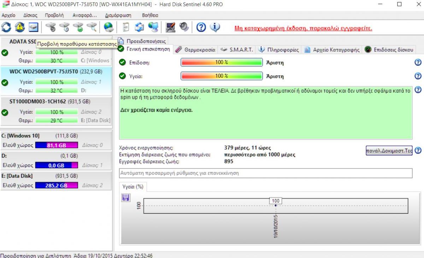Click the '379 μέρες, 11 ώρες' value
This screenshot has width=424, height=258.
(248, 148)
